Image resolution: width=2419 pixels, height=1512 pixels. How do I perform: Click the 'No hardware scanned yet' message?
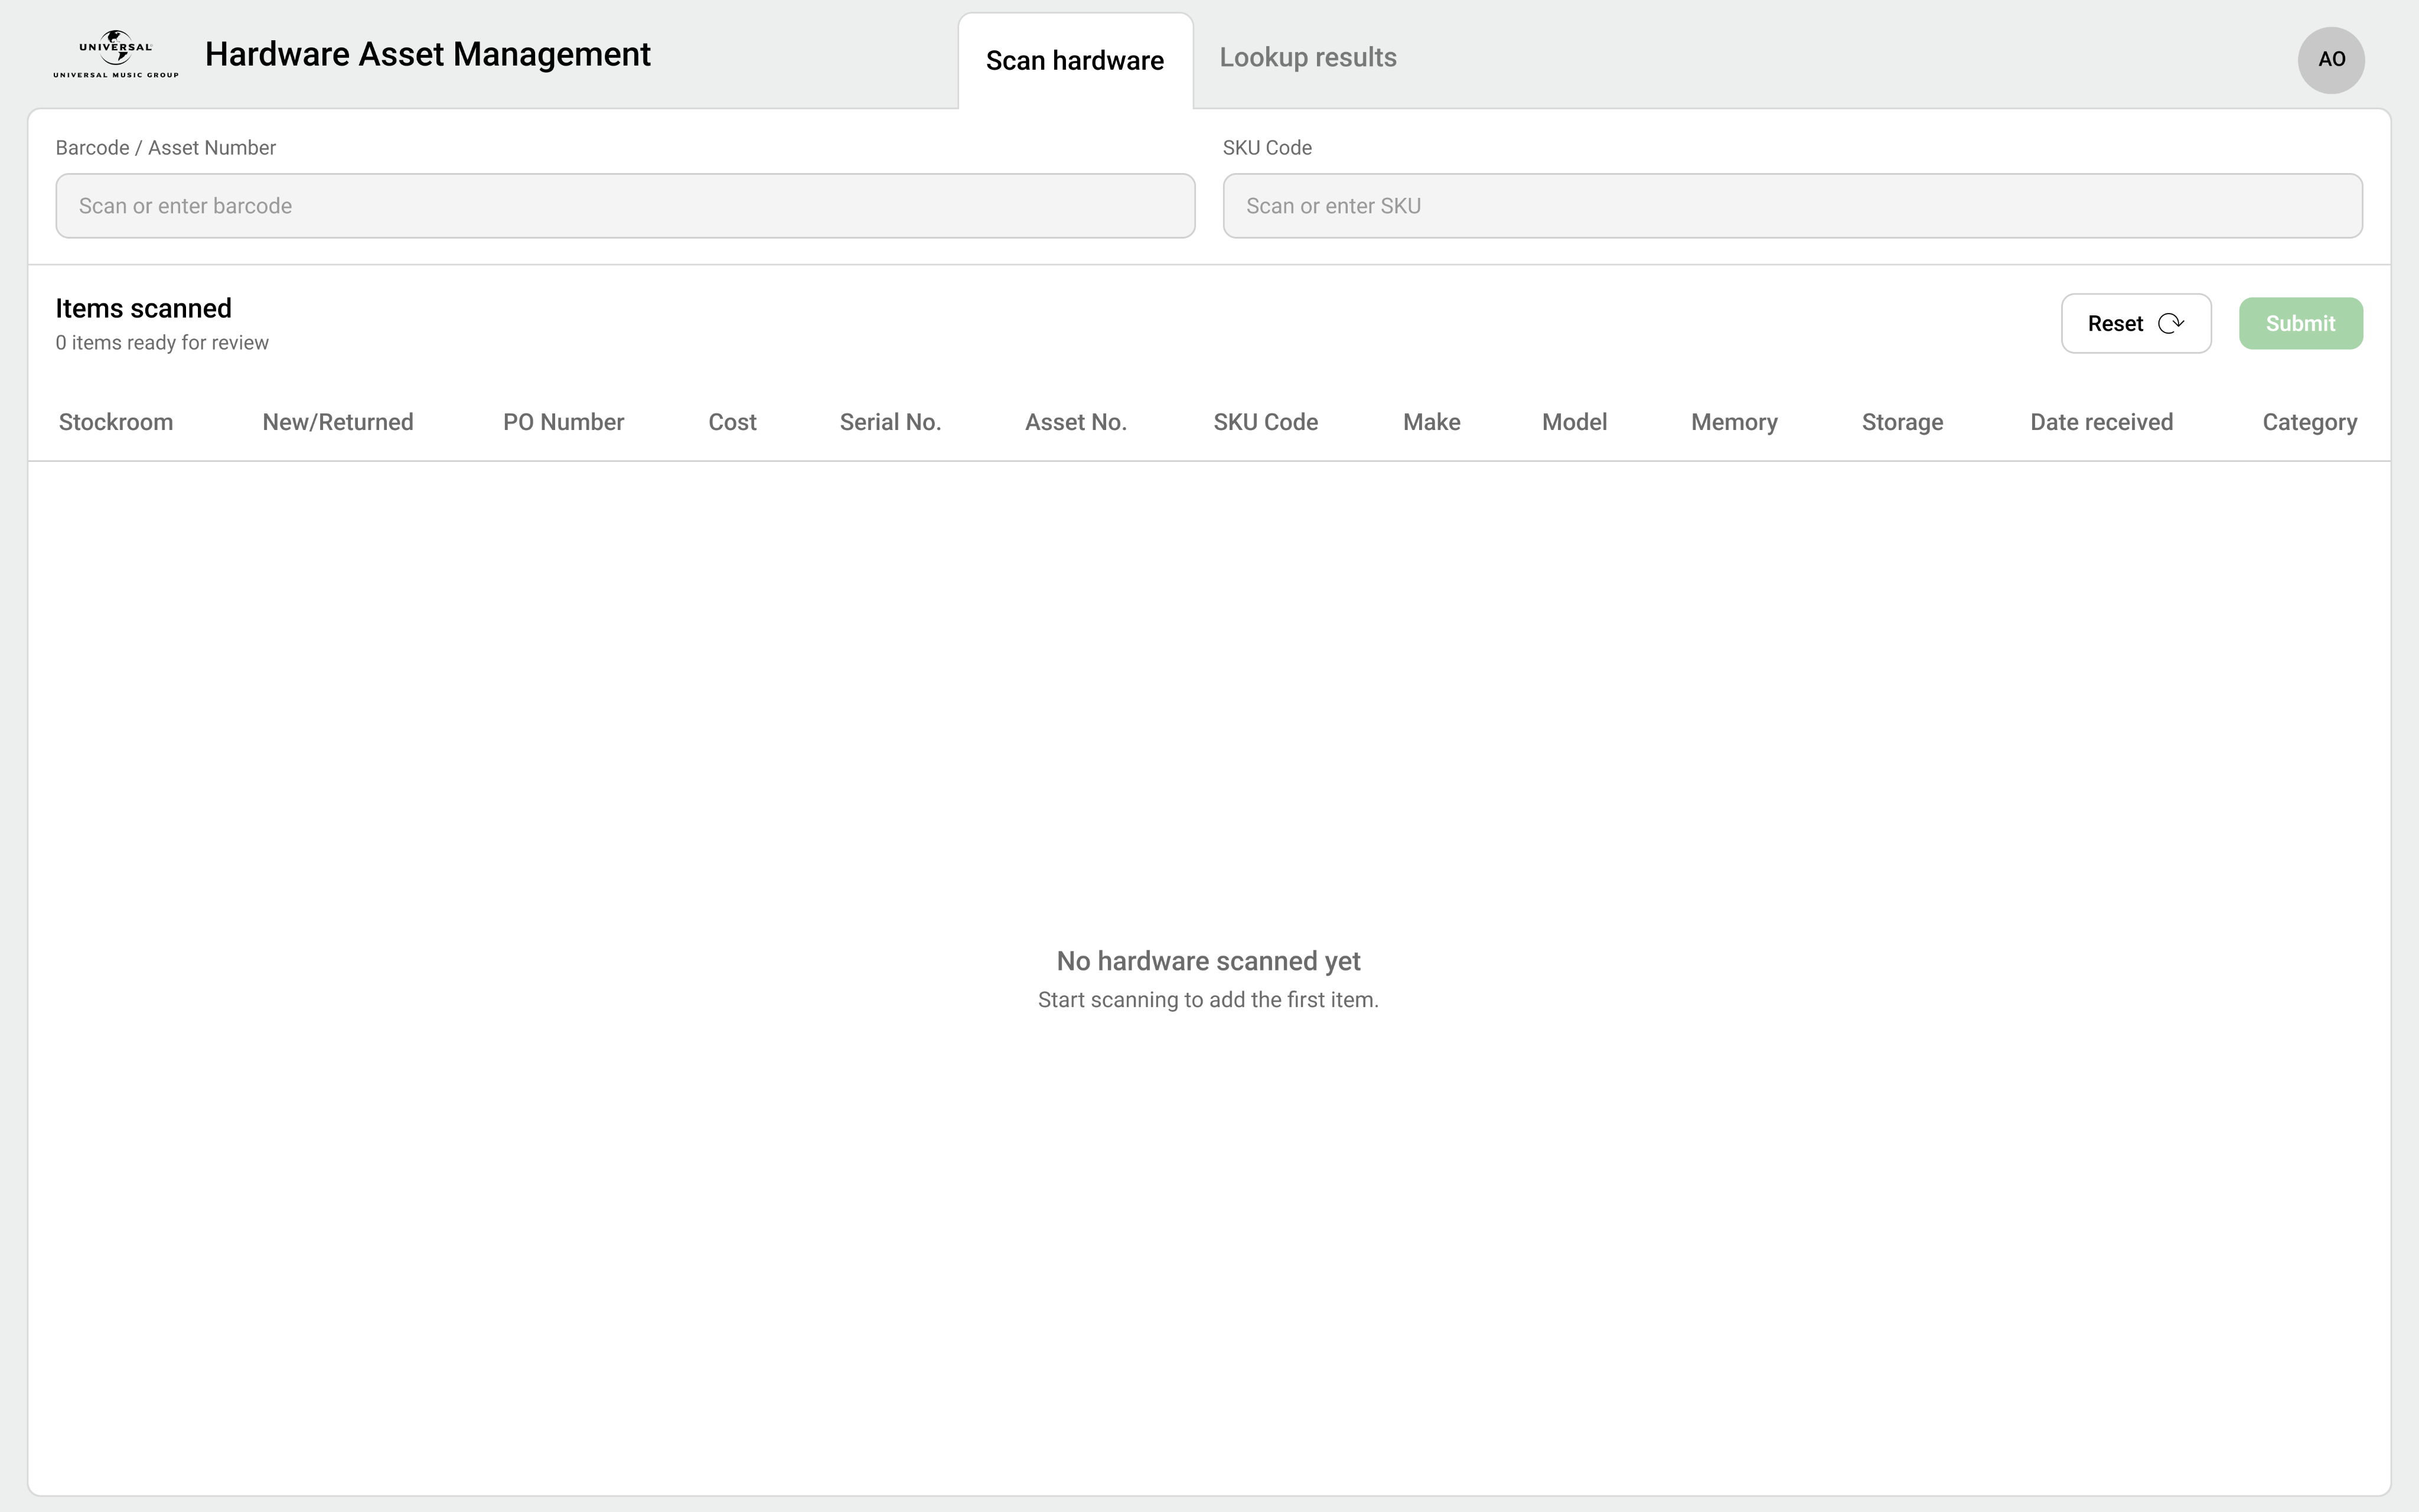coord(1208,961)
